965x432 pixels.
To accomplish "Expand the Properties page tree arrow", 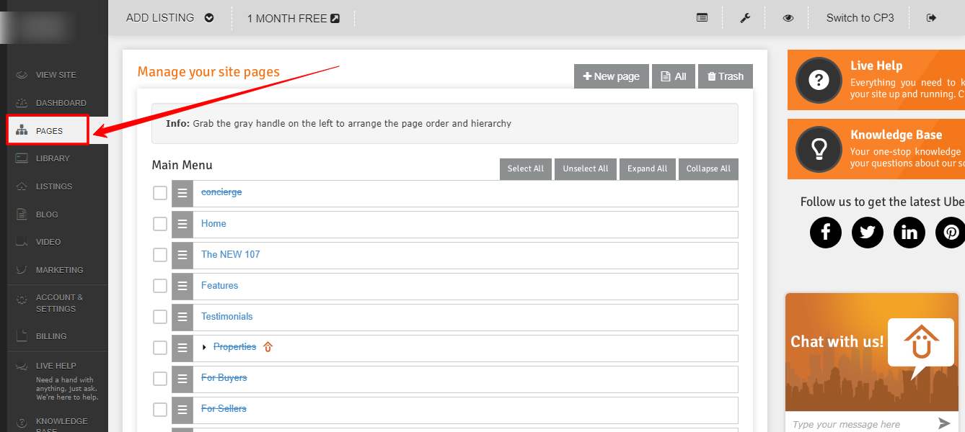I will (x=205, y=348).
